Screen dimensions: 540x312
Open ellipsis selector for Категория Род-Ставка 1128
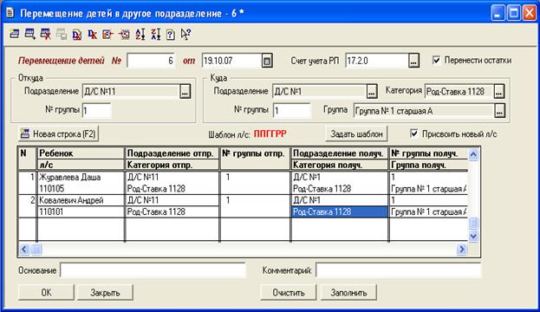(499, 92)
